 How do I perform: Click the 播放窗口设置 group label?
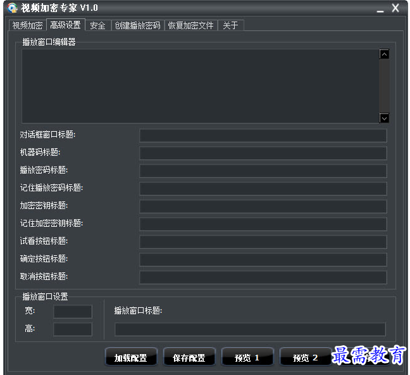pyautogui.click(x=45, y=296)
